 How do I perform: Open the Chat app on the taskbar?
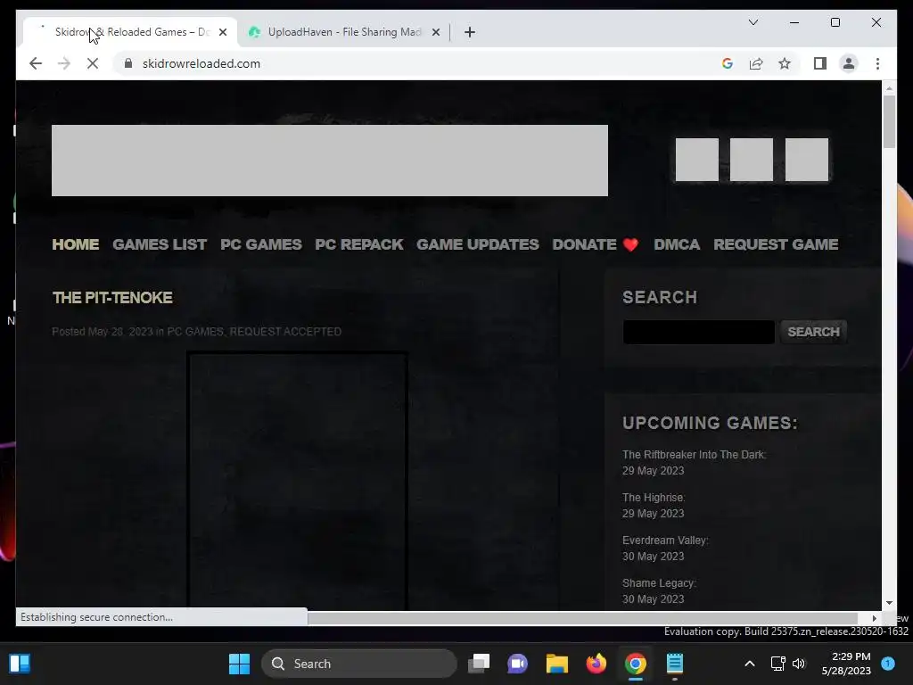(x=517, y=664)
